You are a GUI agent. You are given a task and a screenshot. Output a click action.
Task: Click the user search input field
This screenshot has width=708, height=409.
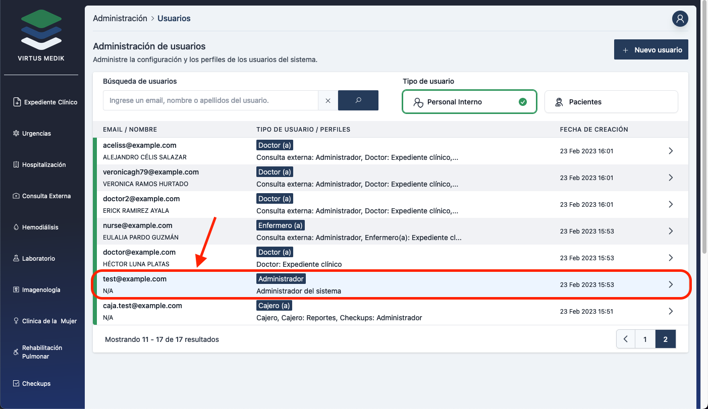click(210, 100)
